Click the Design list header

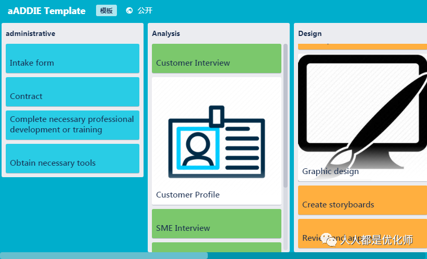coord(310,33)
